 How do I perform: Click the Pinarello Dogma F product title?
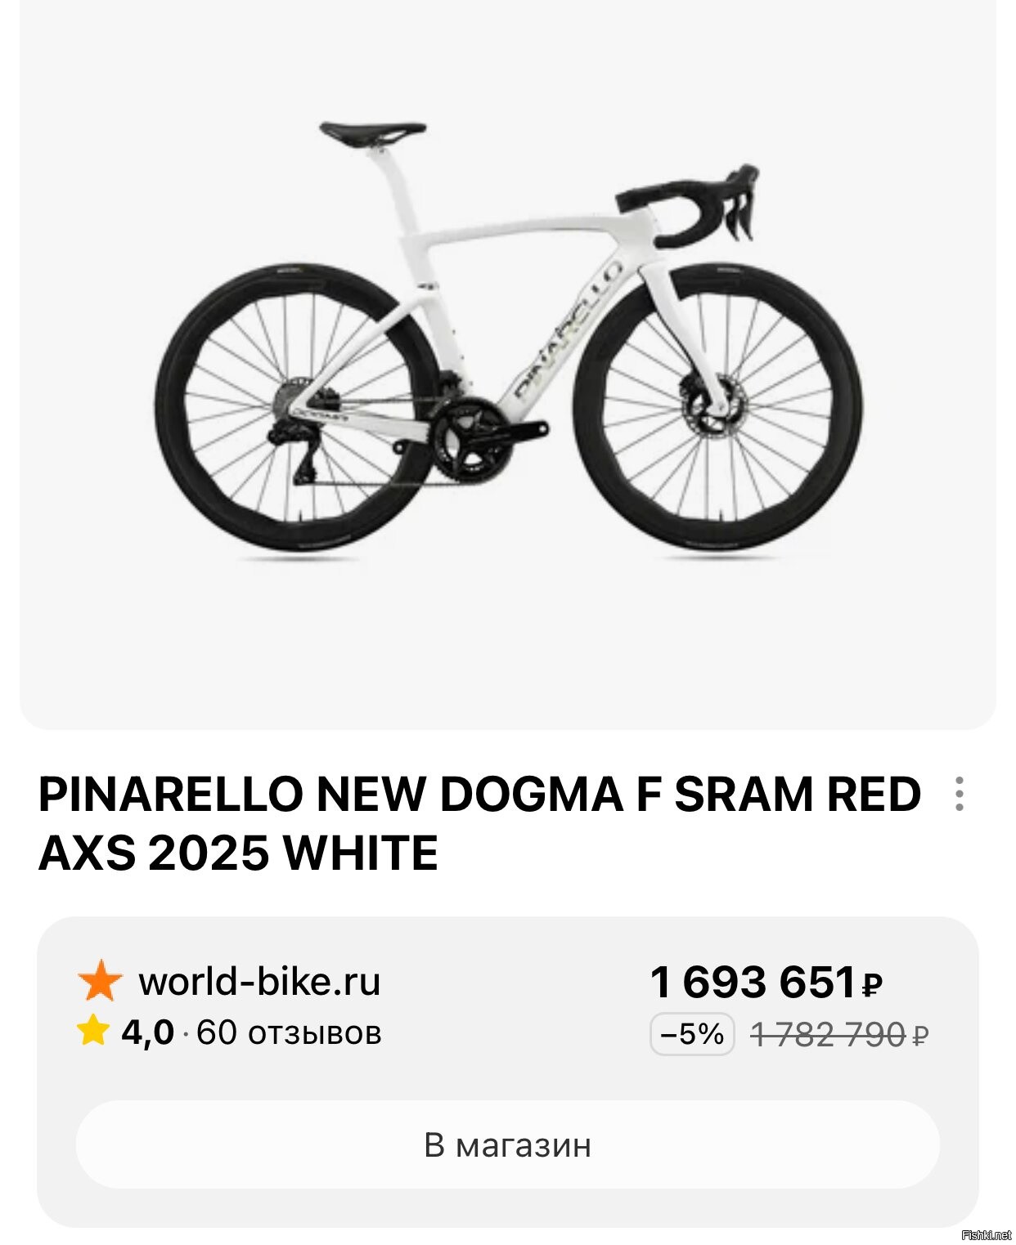tap(479, 823)
